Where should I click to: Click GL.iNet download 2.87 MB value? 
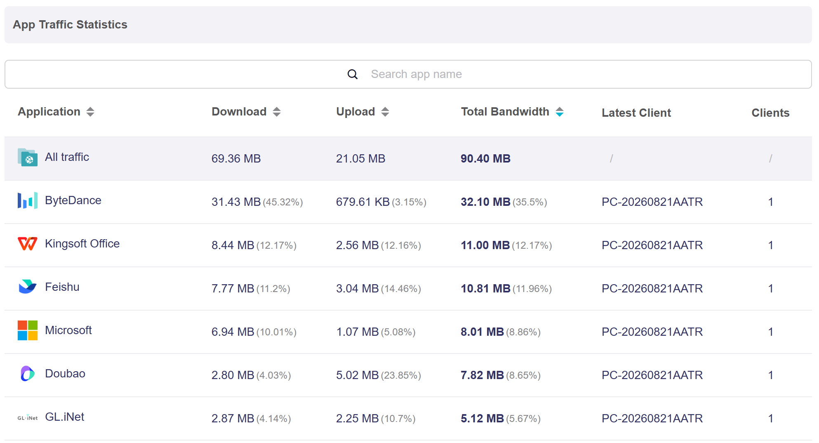click(233, 419)
